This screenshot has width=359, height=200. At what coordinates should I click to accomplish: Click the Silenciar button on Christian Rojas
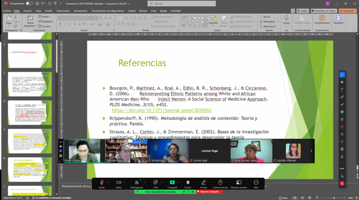137,142
